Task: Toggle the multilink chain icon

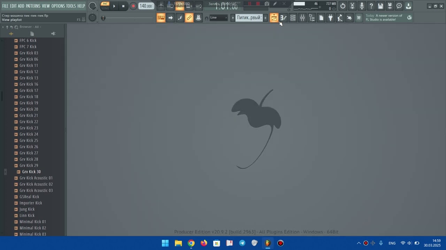Action: [x=189, y=18]
